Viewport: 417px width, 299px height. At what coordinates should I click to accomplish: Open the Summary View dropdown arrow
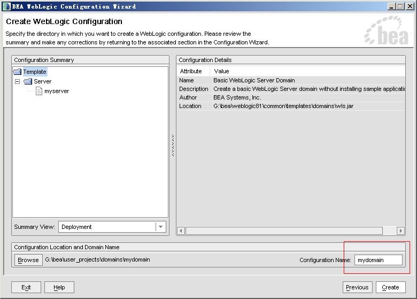point(160,227)
